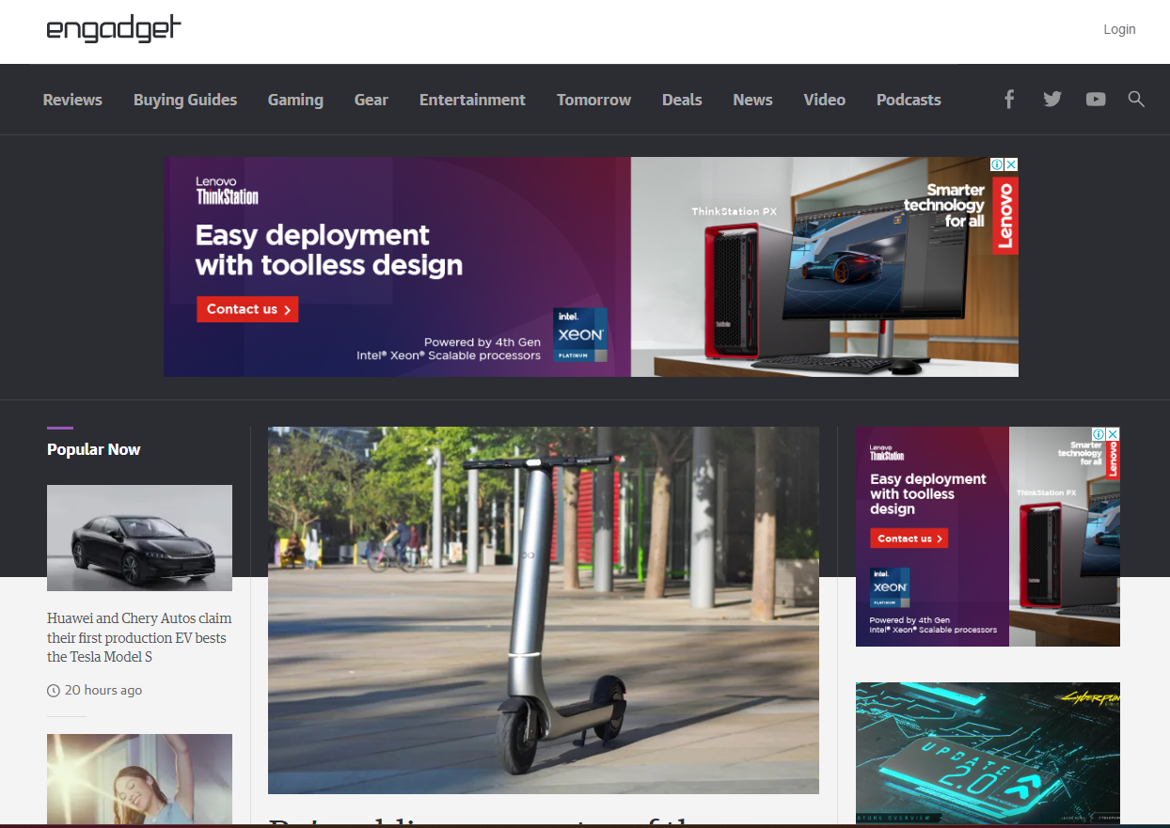Close the sidebar Lenovo ad

point(1113,434)
